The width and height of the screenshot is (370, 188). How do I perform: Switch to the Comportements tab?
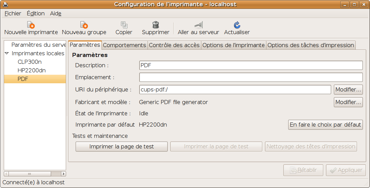click(124, 45)
